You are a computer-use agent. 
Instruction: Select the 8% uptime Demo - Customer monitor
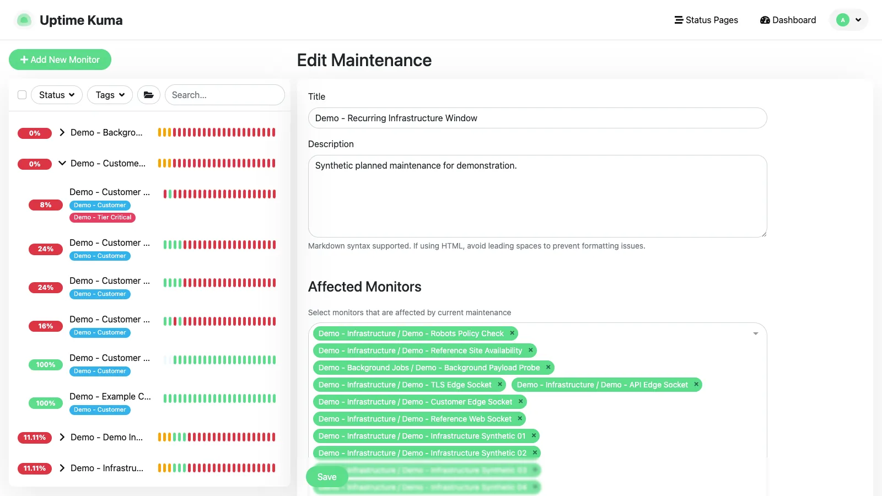(x=110, y=192)
